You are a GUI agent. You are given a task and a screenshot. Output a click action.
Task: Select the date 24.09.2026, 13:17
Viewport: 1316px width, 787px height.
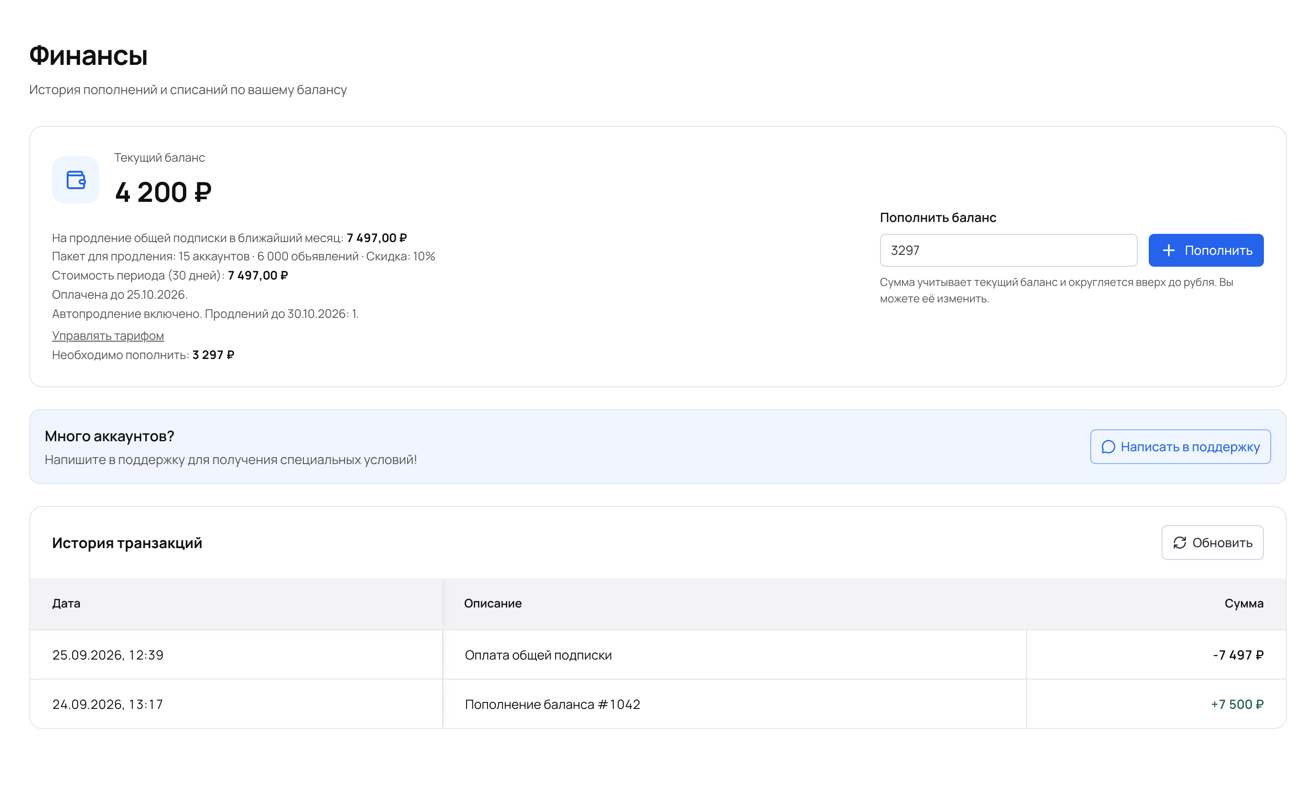(x=108, y=704)
